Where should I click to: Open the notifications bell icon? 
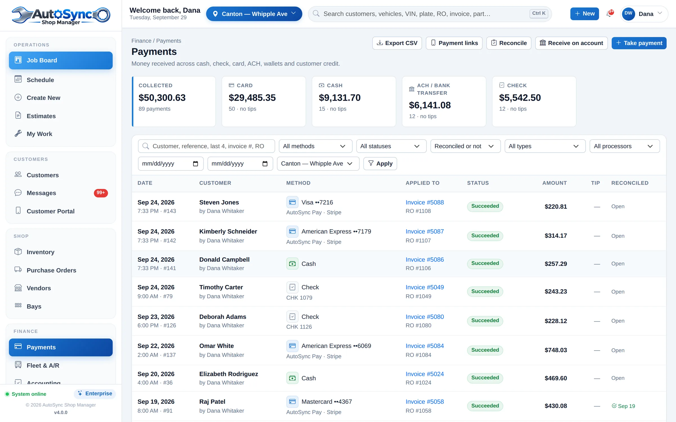[610, 14]
